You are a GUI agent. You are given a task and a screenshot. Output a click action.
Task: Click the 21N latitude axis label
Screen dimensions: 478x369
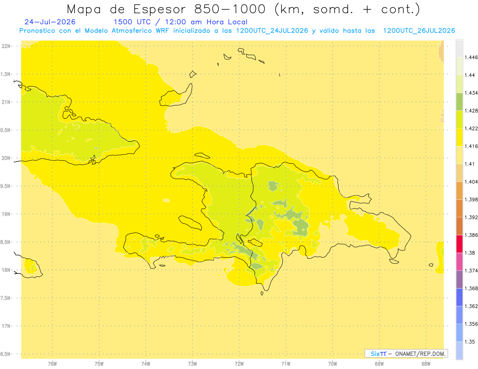[x=6, y=102]
